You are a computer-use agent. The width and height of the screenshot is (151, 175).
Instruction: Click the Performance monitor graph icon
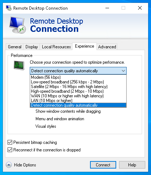click(19, 65)
